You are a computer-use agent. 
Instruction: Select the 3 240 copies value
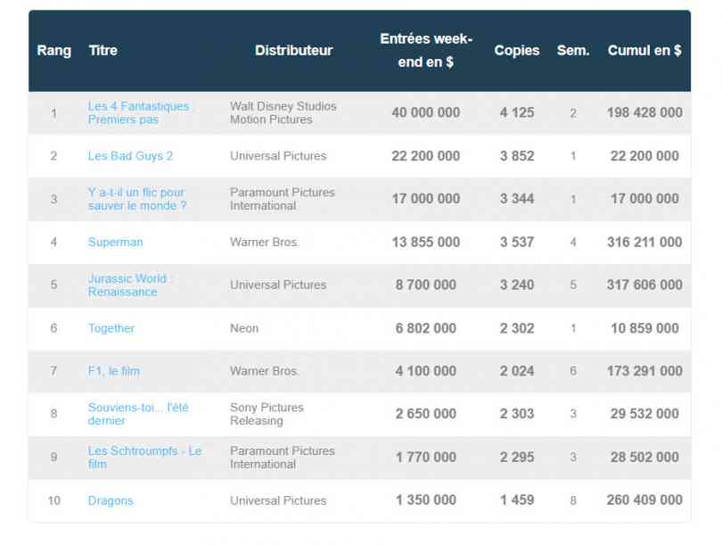click(x=517, y=285)
